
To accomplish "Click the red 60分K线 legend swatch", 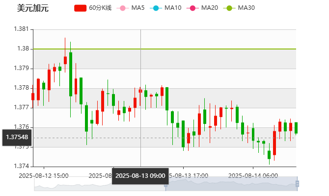I will pos(80,8).
